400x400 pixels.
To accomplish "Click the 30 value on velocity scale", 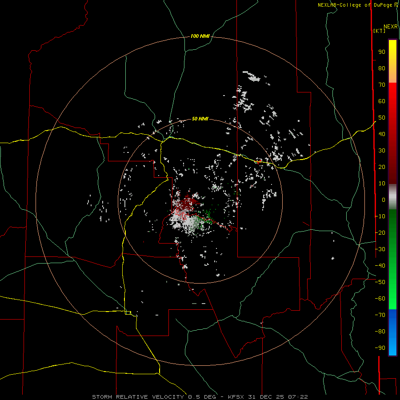I will pos(382,151).
